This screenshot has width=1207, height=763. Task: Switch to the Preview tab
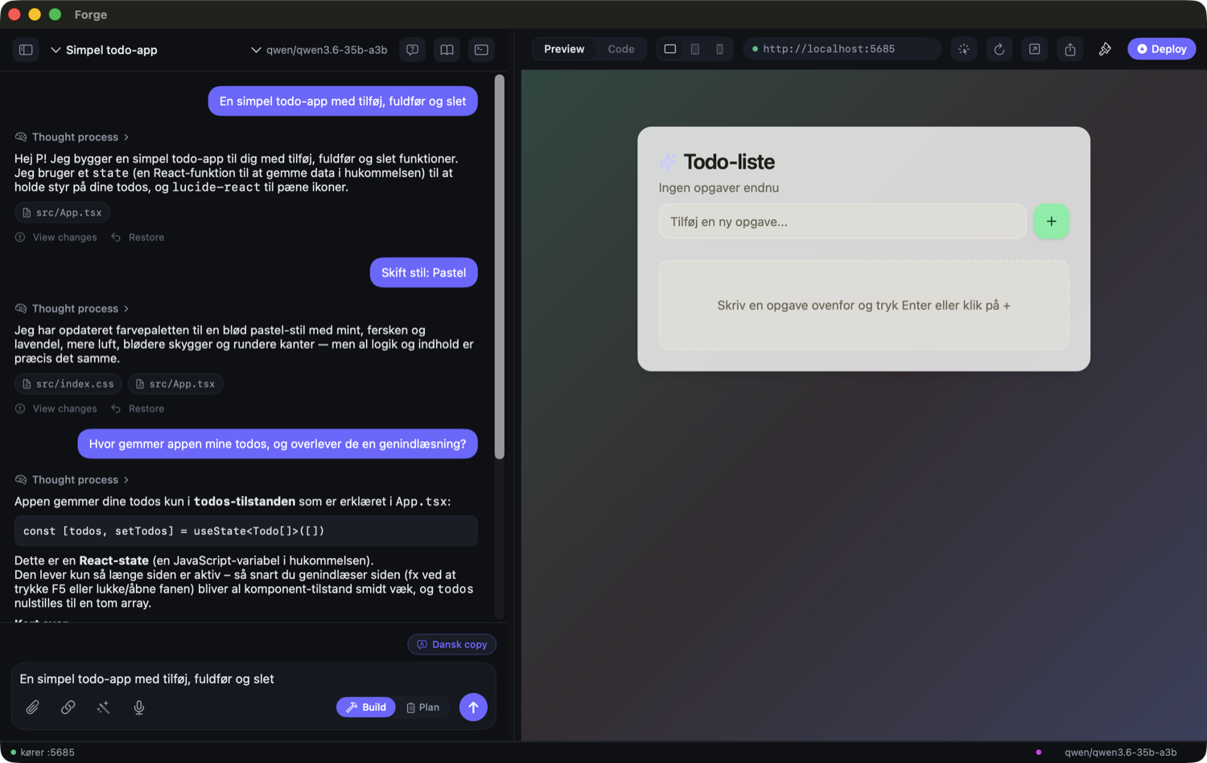click(564, 49)
